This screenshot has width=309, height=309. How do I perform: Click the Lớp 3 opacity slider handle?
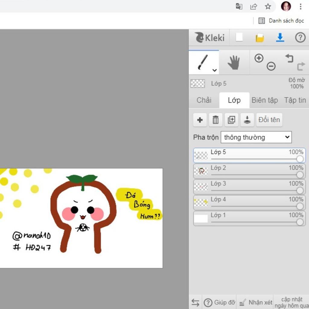[x=300, y=190]
